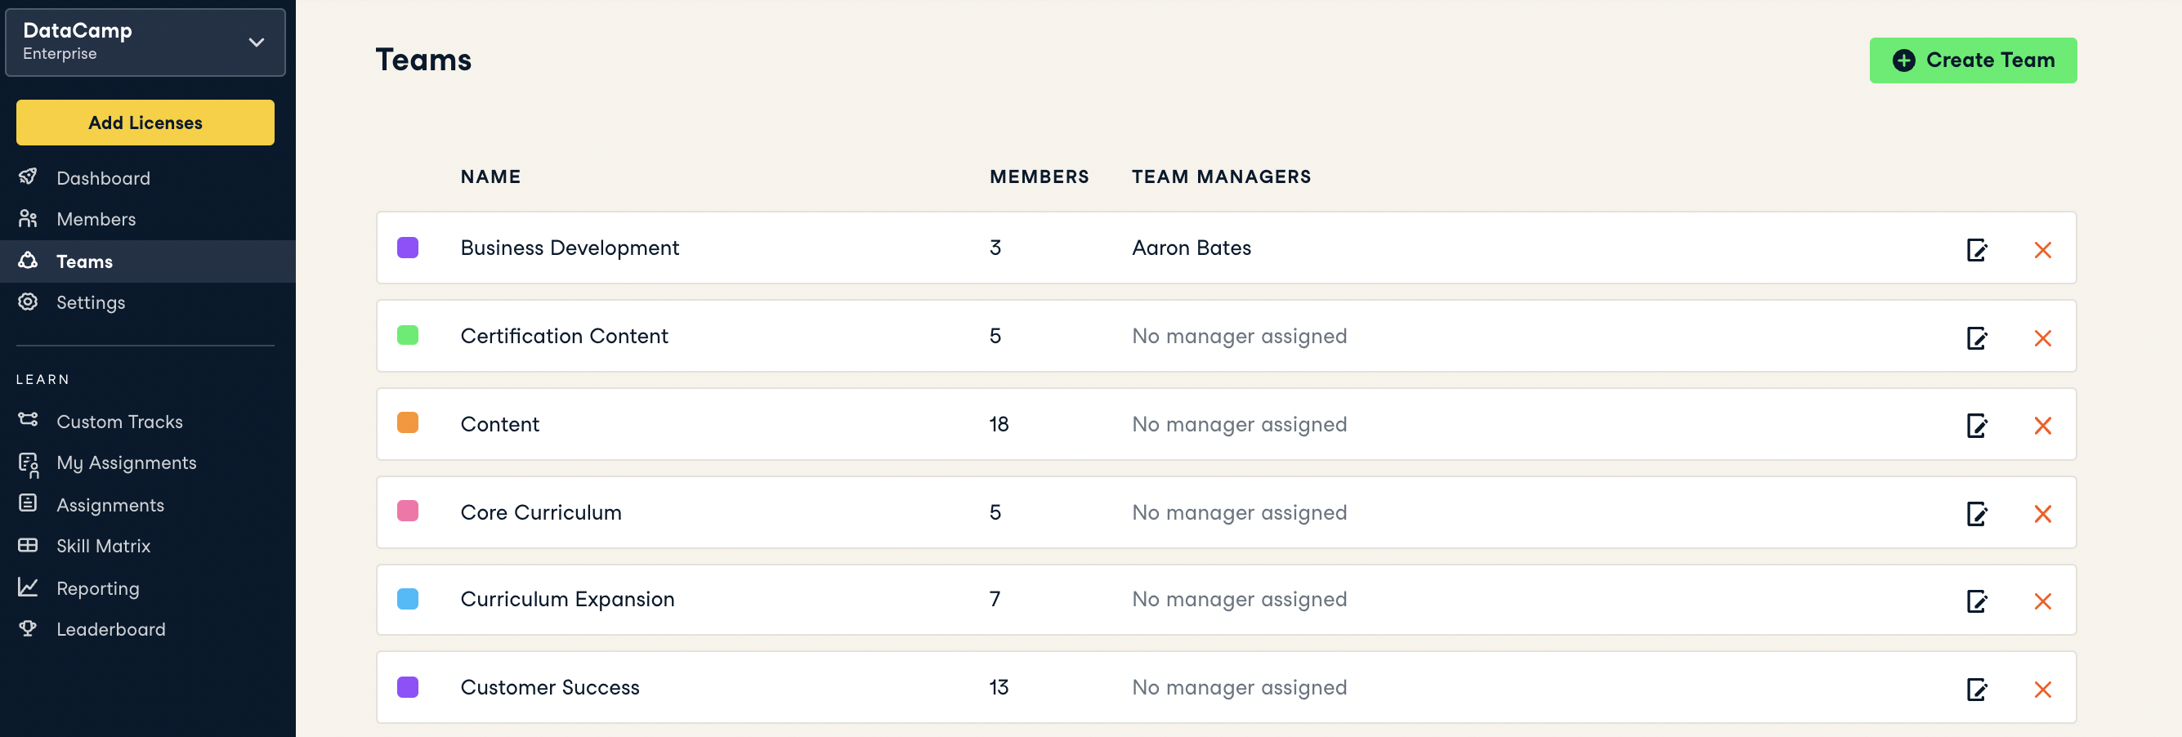The width and height of the screenshot is (2182, 737).
Task: Open Custom Tracks from Learn section
Action: 119,422
